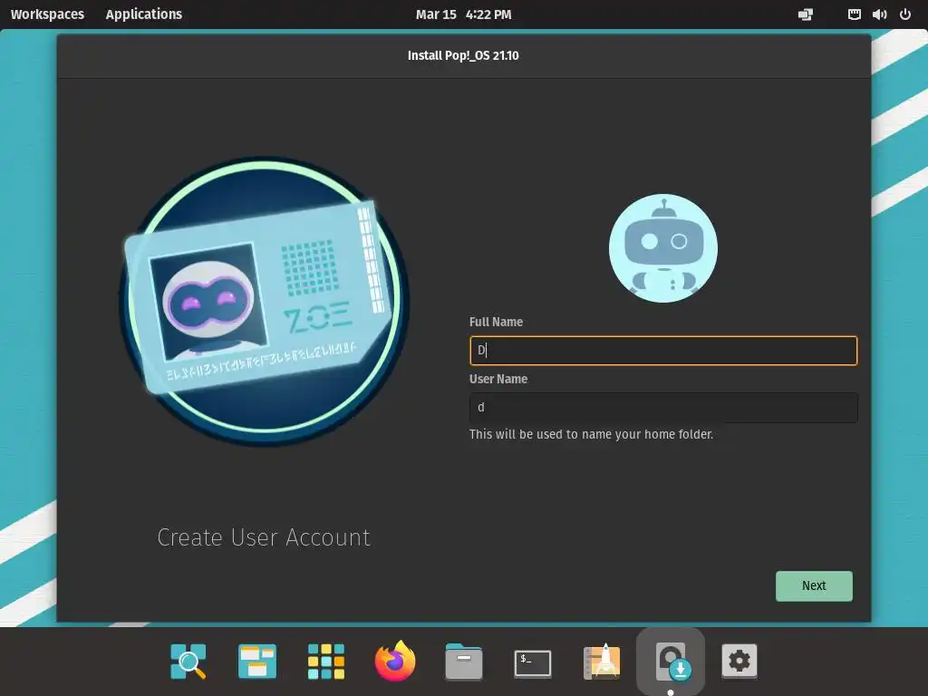Open the date and time panel
The width and height of the screenshot is (928, 696).
(x=463, y=14)
